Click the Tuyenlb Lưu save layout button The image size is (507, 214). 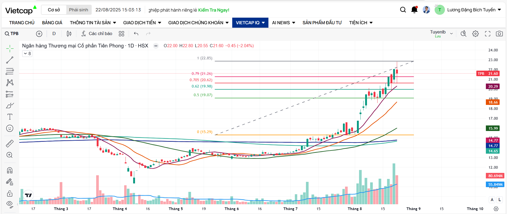click(x=438, y=34)
